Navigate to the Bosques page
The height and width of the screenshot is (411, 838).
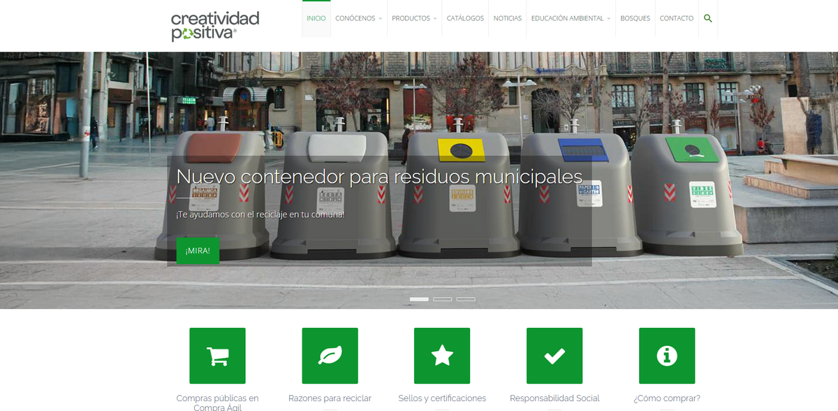(x=635, y=18)
